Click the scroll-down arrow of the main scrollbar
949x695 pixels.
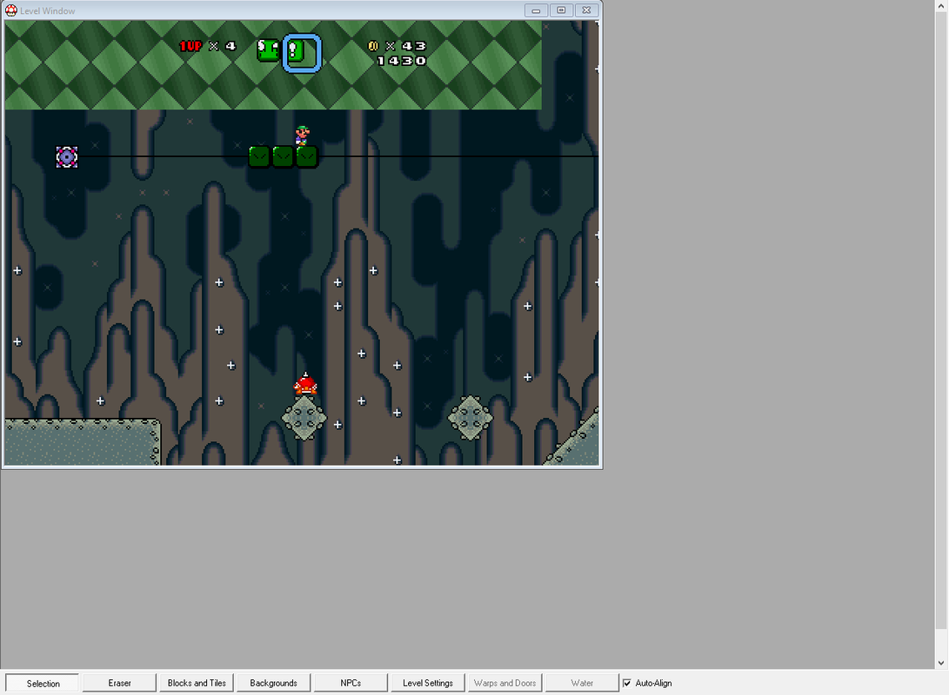[941, 662]
